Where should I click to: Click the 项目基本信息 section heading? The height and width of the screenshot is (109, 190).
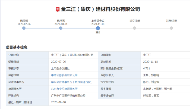(17, 47)
